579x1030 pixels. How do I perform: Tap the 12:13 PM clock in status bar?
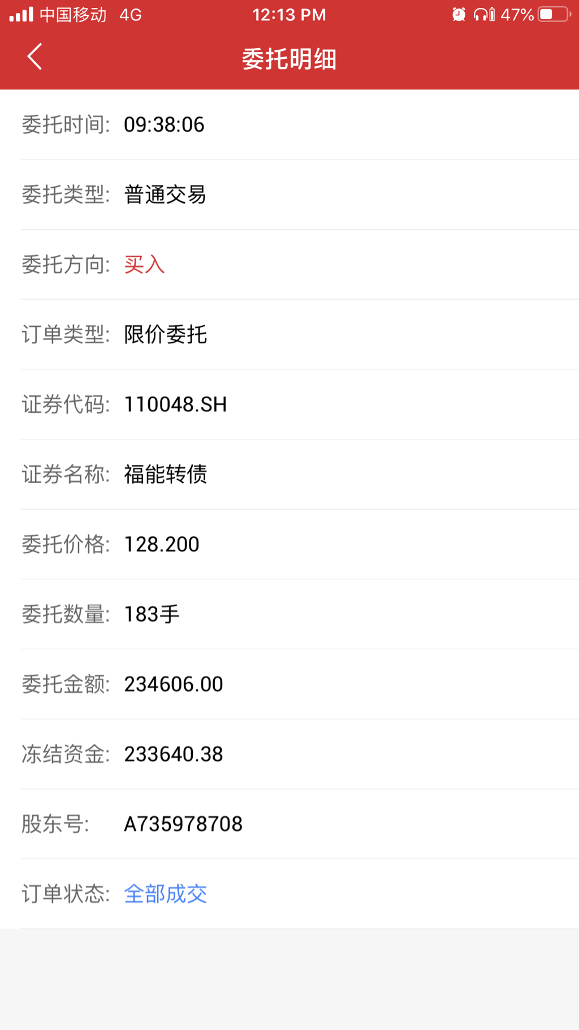tap(289, 15)
